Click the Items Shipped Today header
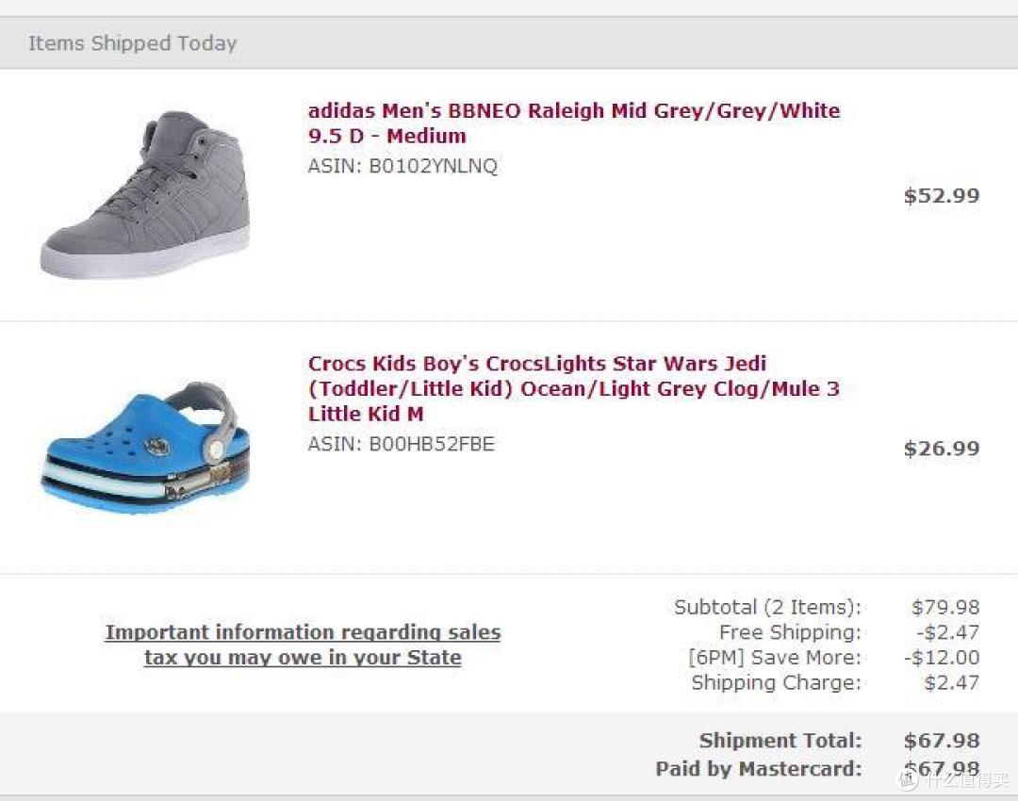 pos(132,42)
